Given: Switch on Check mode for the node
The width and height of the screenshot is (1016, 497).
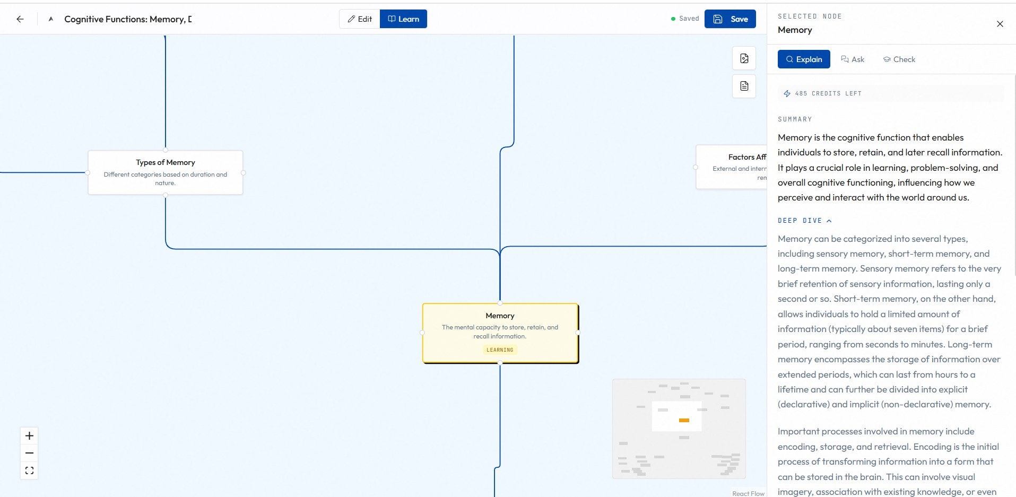Looking at the screenshot, I should tap(900, 59).
